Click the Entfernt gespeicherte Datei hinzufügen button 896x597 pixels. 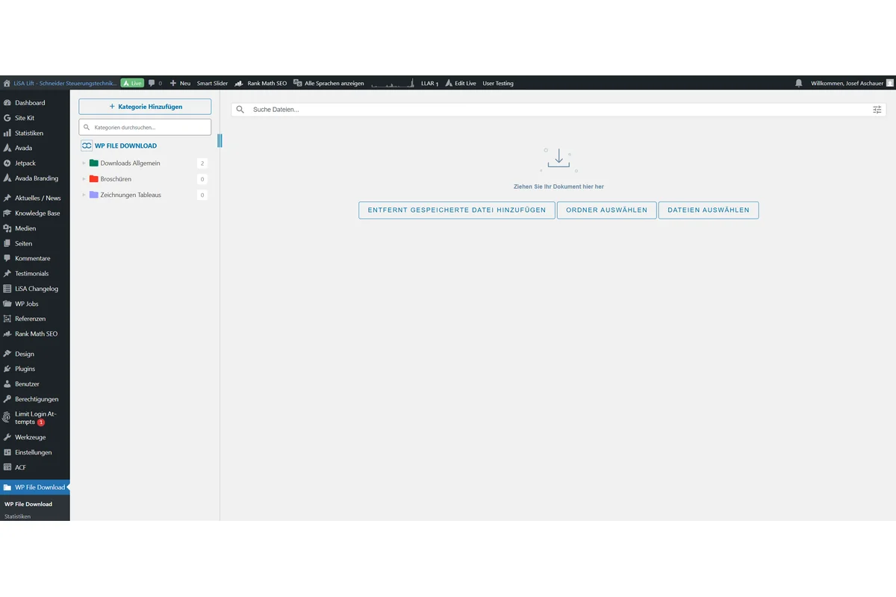[x=456, y=210]
